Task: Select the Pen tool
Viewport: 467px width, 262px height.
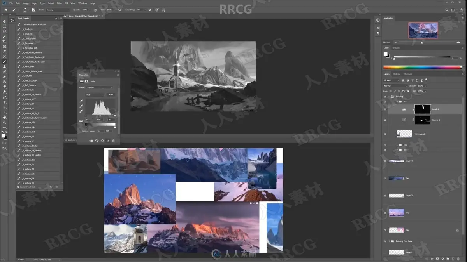Action: (x=5, y=97)
